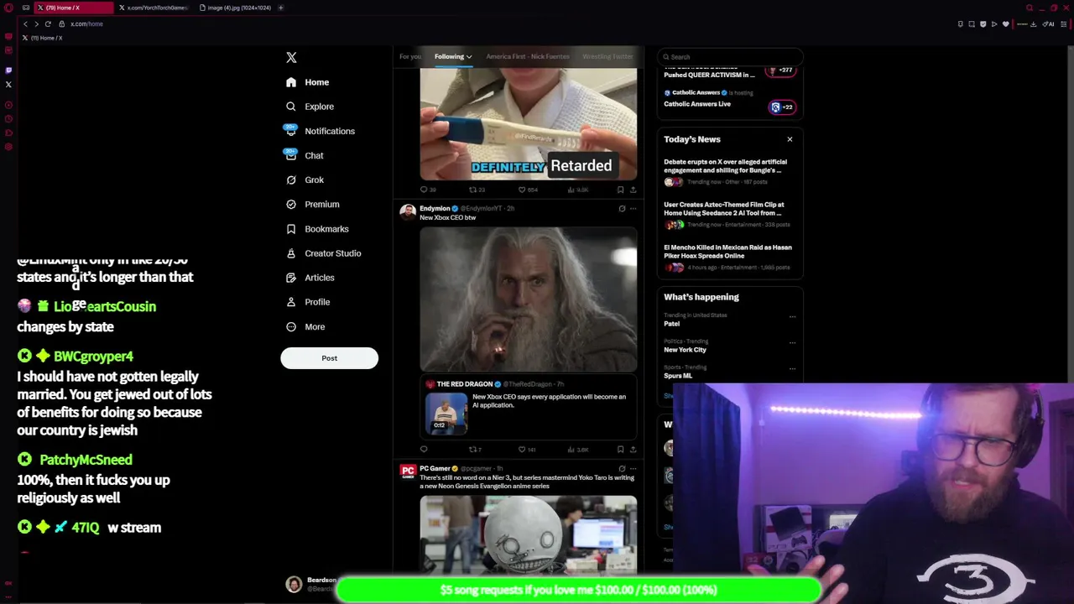Go back in browser history
This screenshot has height=604, width=1074.
25,23
